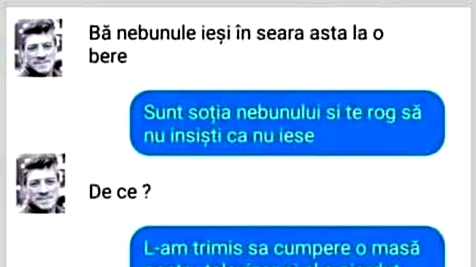Click the word "bere" in the first message
The image size is (476, 267).
click(x=108, y=57)
